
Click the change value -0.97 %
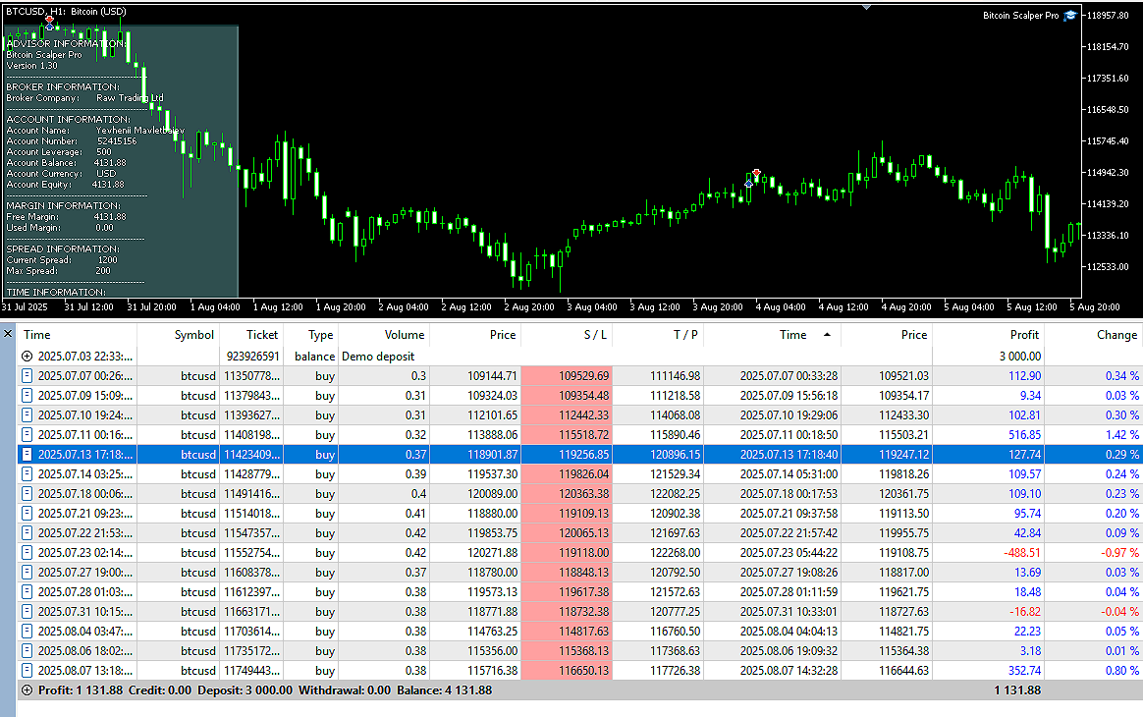[1119, 553]
